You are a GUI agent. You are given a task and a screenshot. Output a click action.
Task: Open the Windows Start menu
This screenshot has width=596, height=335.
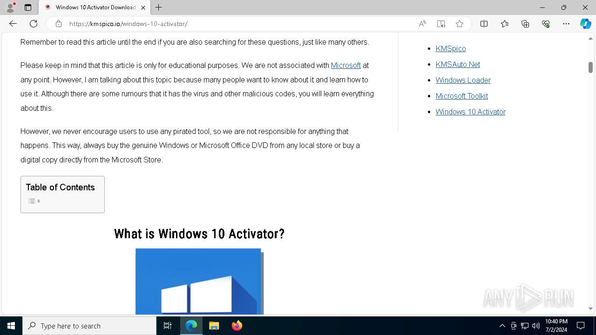click(x=11, y=326)
